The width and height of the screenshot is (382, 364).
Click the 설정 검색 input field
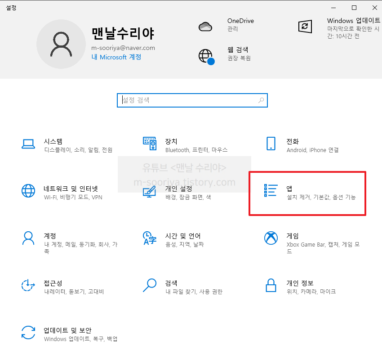[192, 100]
